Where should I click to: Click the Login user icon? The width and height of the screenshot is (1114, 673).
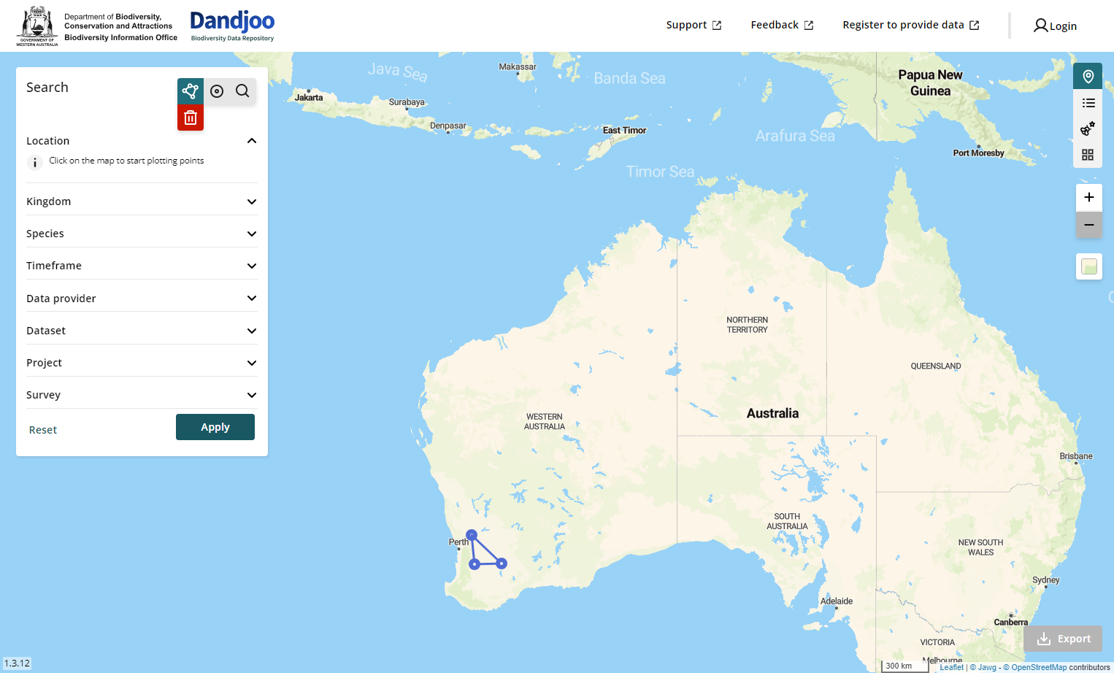click(x=1041, y=26)
